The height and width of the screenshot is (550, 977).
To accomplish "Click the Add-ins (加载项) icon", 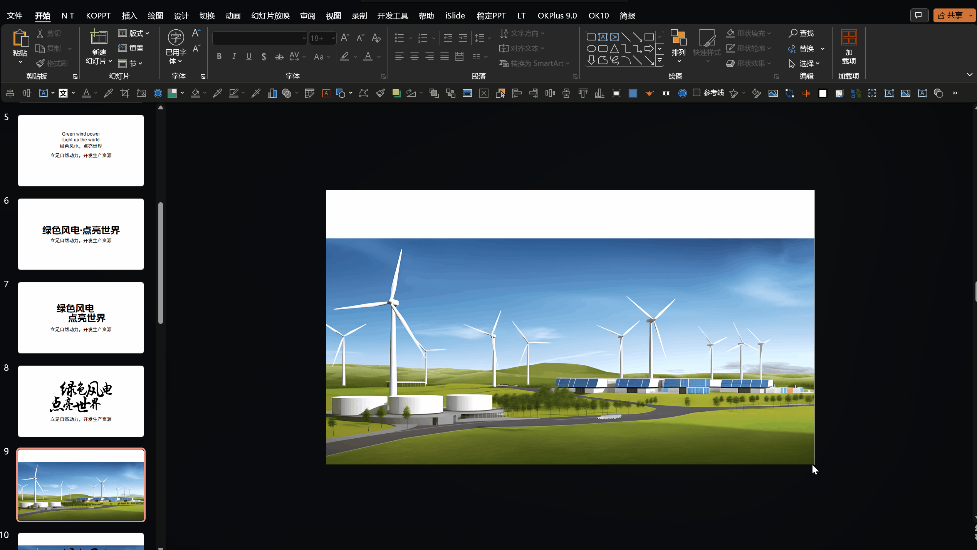I will coord(849,37).
